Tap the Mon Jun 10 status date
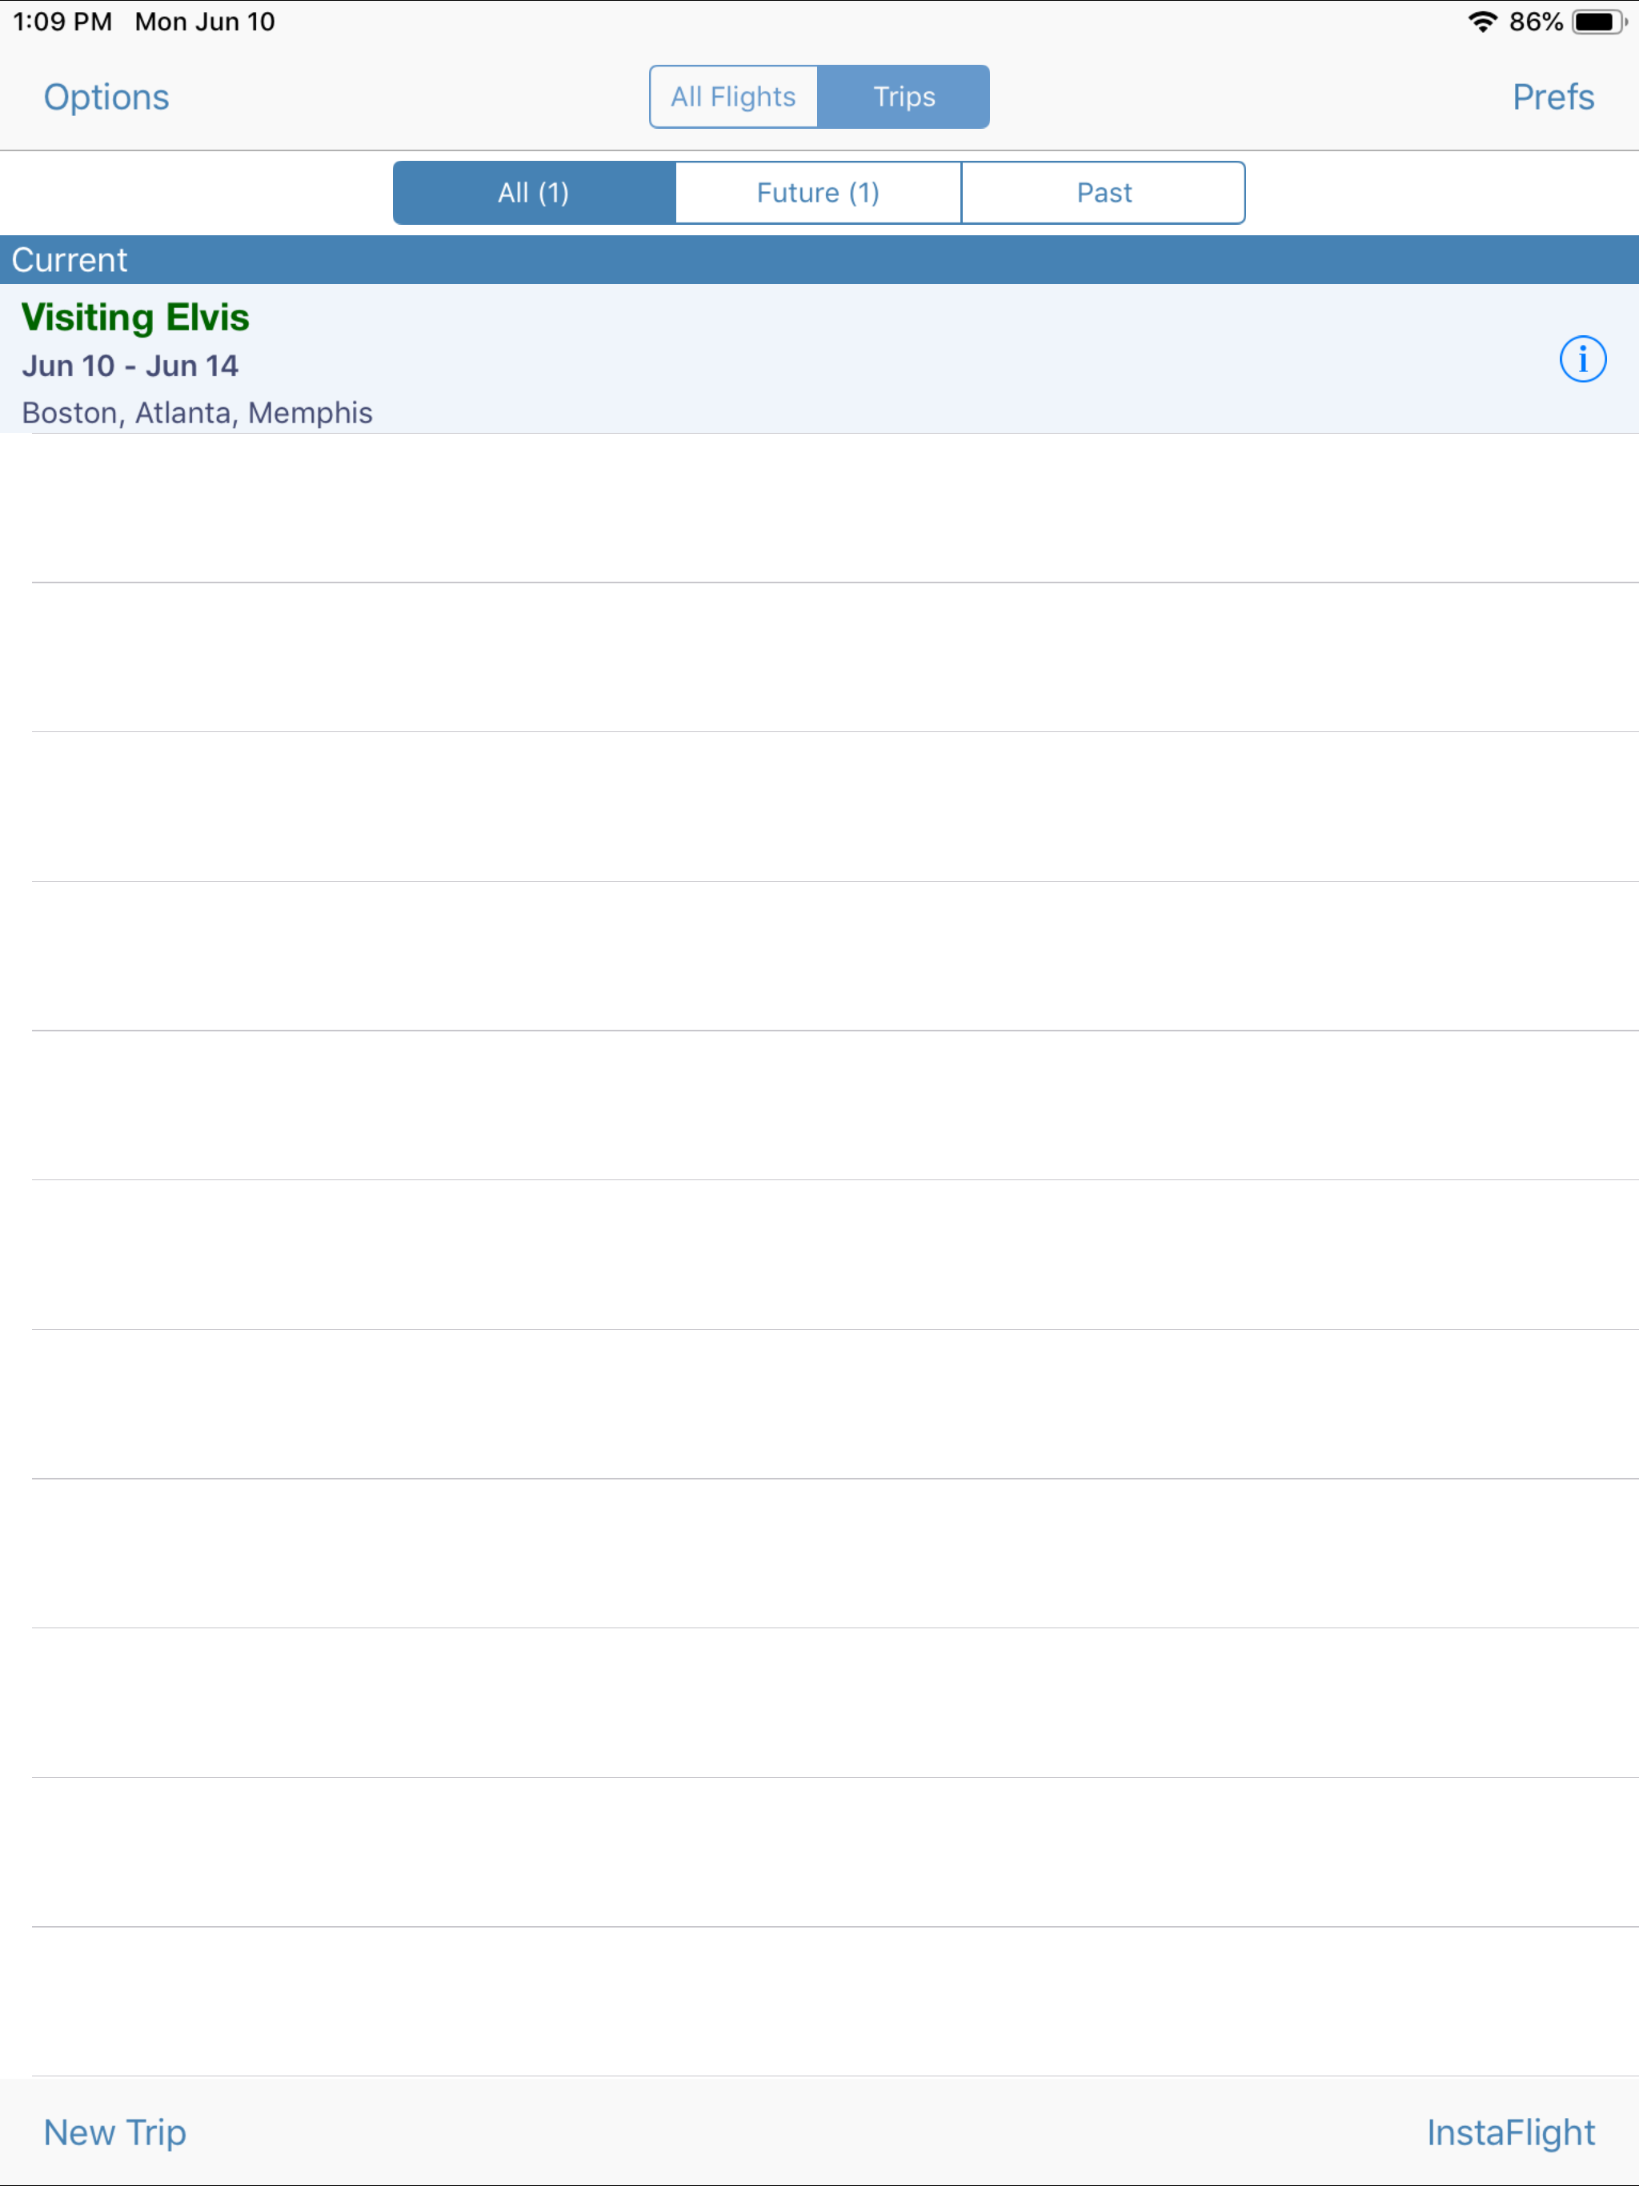The height and width of the screenshot is (2186, 1639). [x=205, y=22]
